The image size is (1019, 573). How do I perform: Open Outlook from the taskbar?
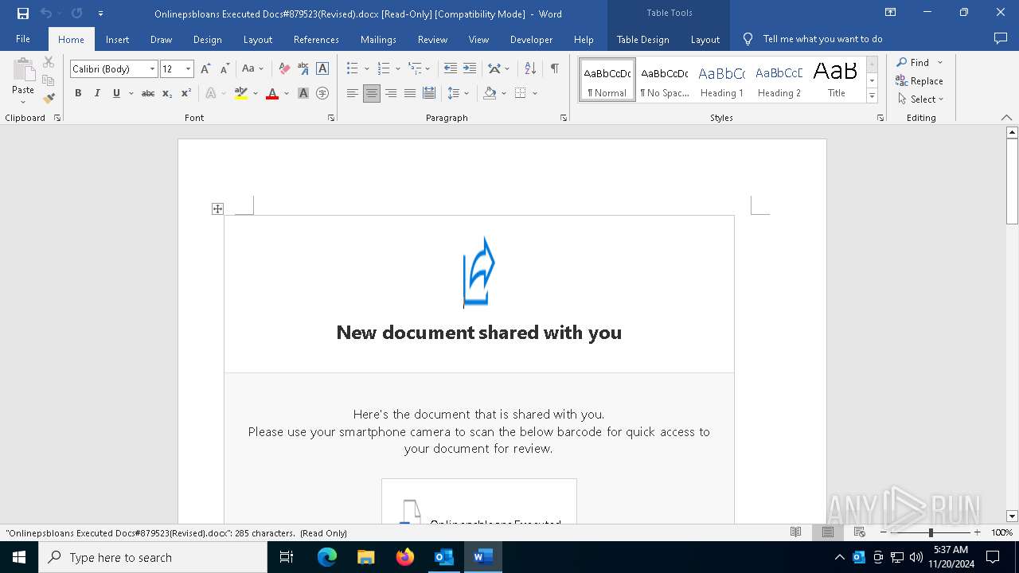click(x=443, y=557)
